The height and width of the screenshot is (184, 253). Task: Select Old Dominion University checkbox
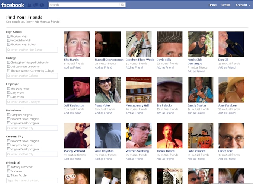pos(9,66)
